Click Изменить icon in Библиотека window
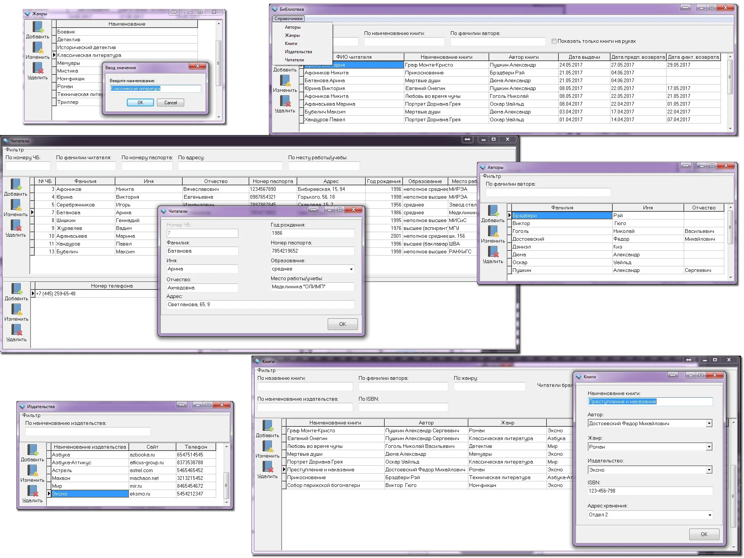Image resolution: width=744 pixels, height=558 pixels. tap(285, 81)
